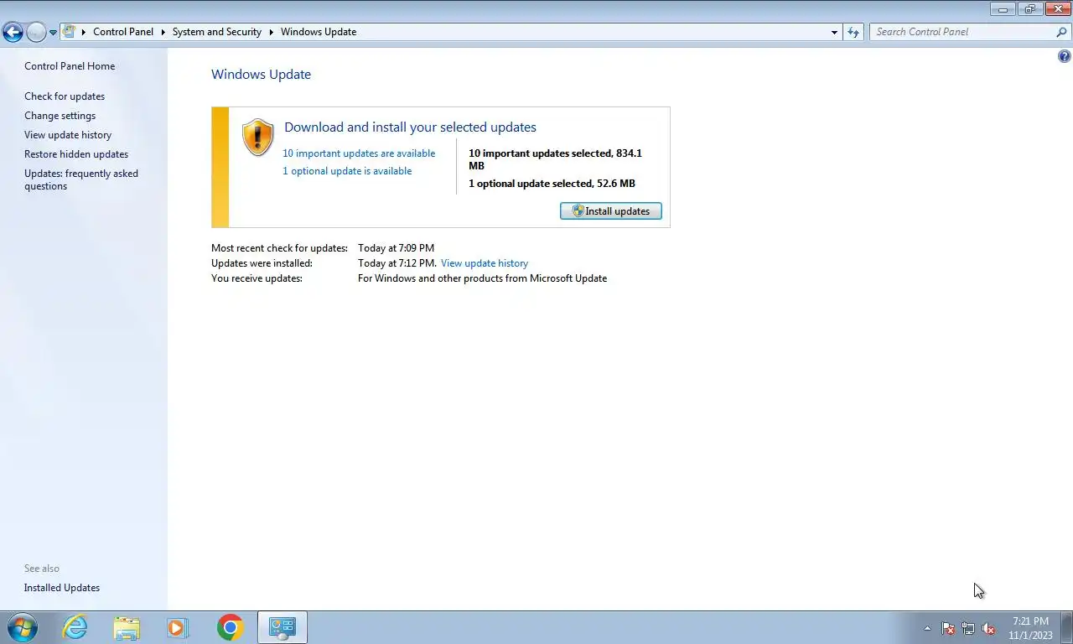Image resolution: width=1073 pixels, height=644 pixels.
Task: Click the 'Today at 7:09 PM' text
Action: [396, 248]
